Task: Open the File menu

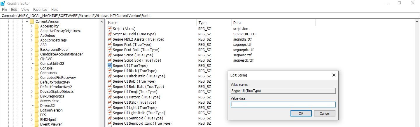Action: point(4,9)
